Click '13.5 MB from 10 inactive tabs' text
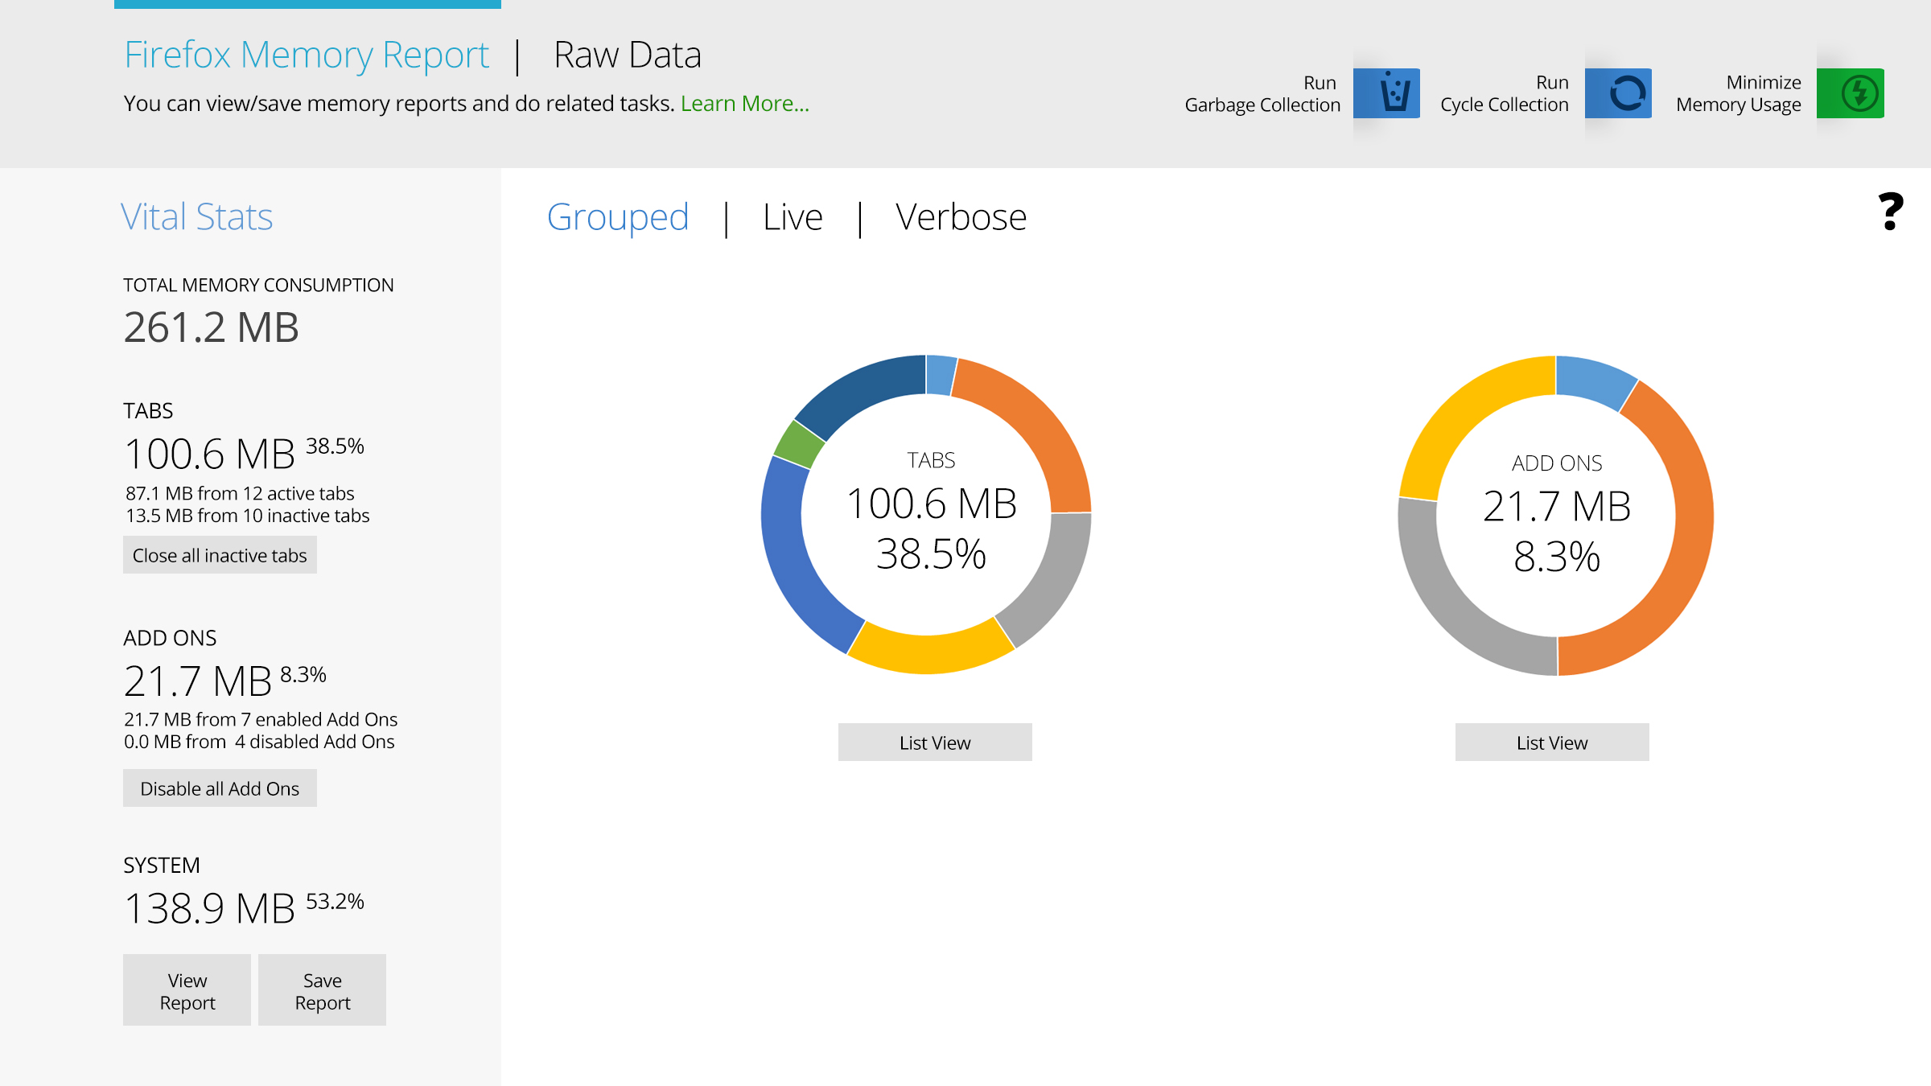The height and width of the screenshot is (1086, 1931). [247, 516]
